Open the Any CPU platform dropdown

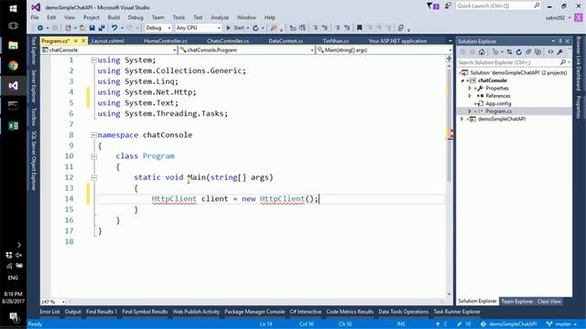pos(199,28)
